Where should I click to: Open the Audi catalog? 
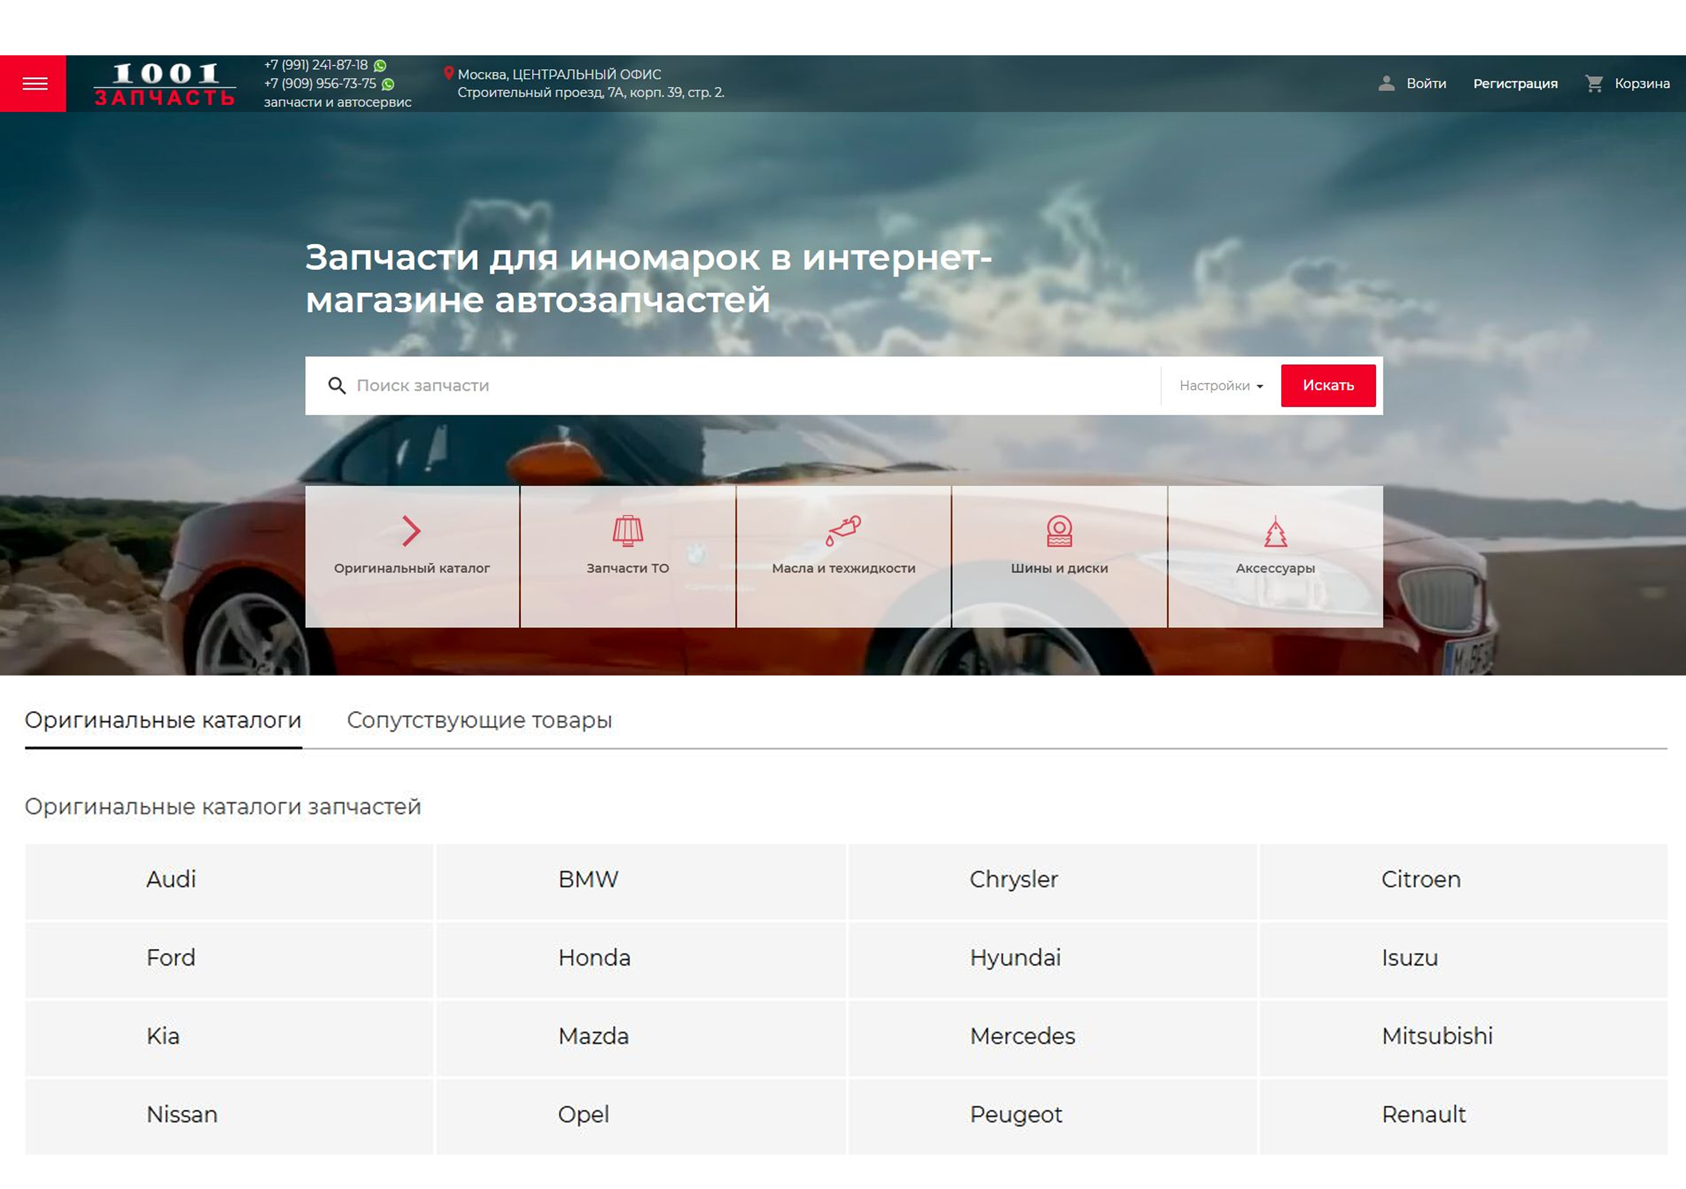tap(229, 881)
